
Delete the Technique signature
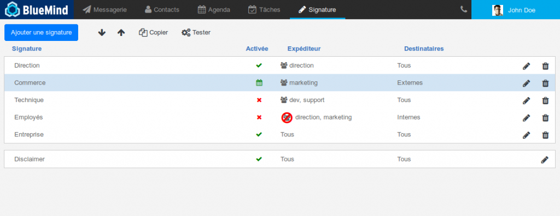[x=545, y=100]
